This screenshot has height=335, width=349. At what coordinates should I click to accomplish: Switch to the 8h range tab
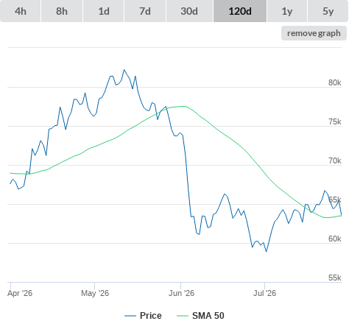pyautogui.click(x=62, y=11)
